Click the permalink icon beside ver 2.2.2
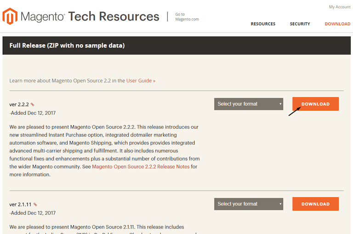Image resolution: width=353 pixels, height=234 pixels. click(33, 105)
